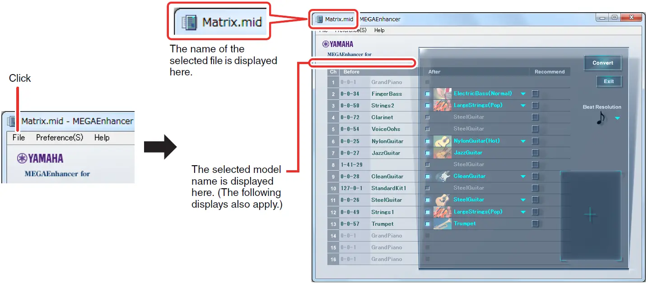
Task: Check the Recommend box for channel 12 Strings1
Action: [535, 212]
